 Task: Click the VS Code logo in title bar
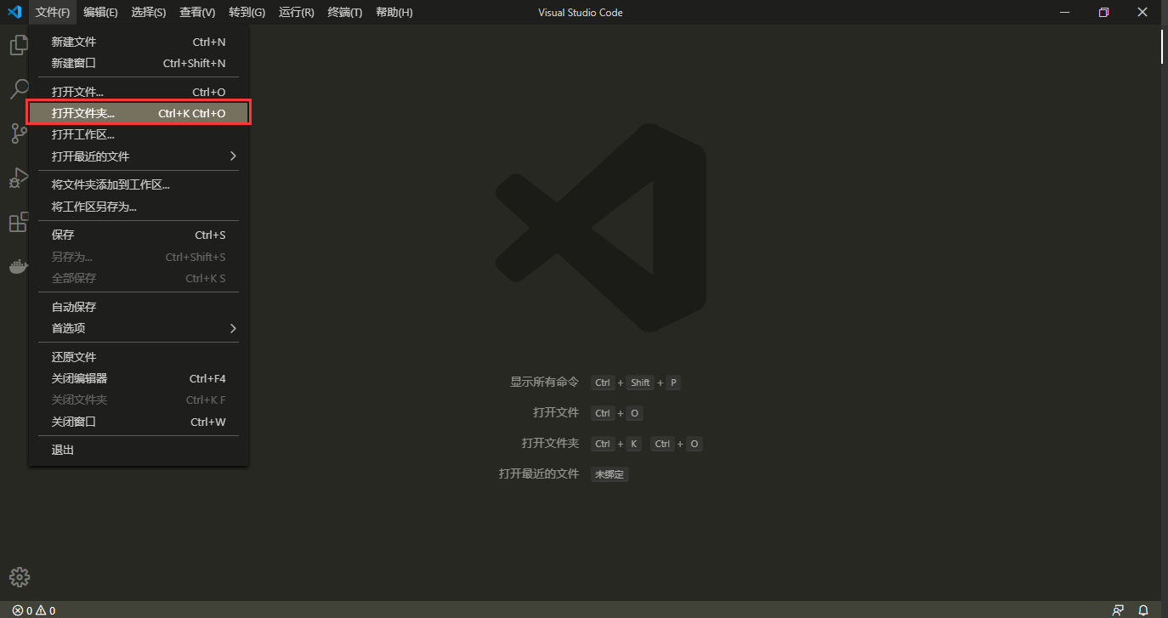[14, 12]
